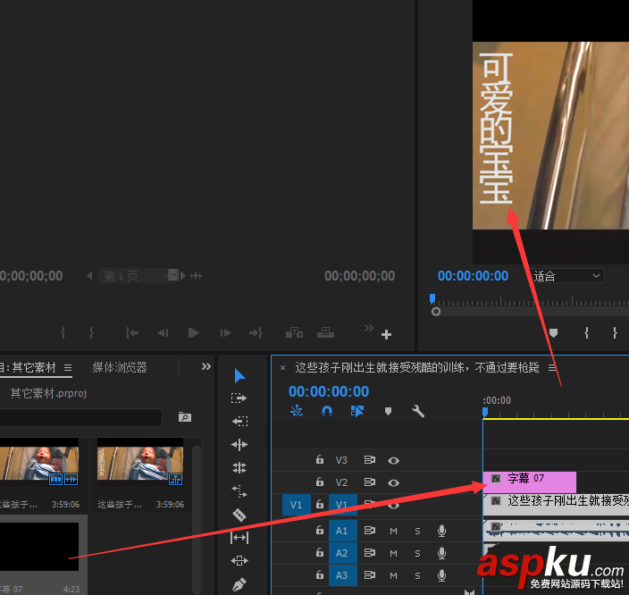The image size is (629, 595).
Task: Insert clip from source monitor
Action: pyautogui.click(x=294, y=332)
